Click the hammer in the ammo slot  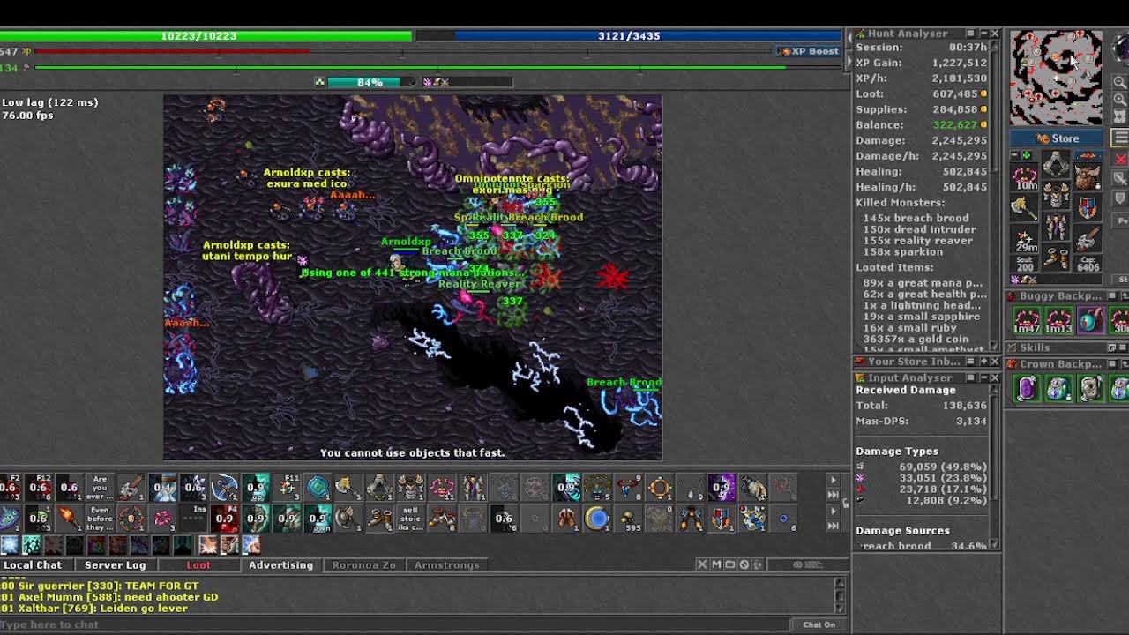[1088, 239]
